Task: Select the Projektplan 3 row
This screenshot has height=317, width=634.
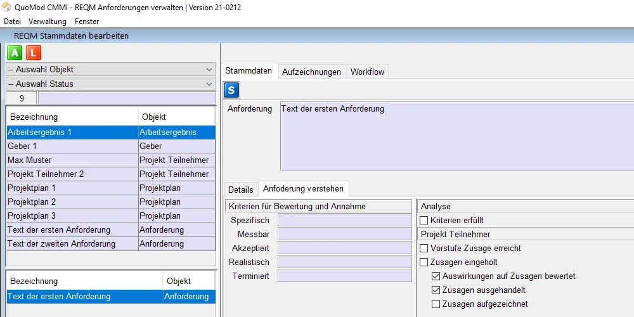Action: pyautogui.click(x=111, y=216)
